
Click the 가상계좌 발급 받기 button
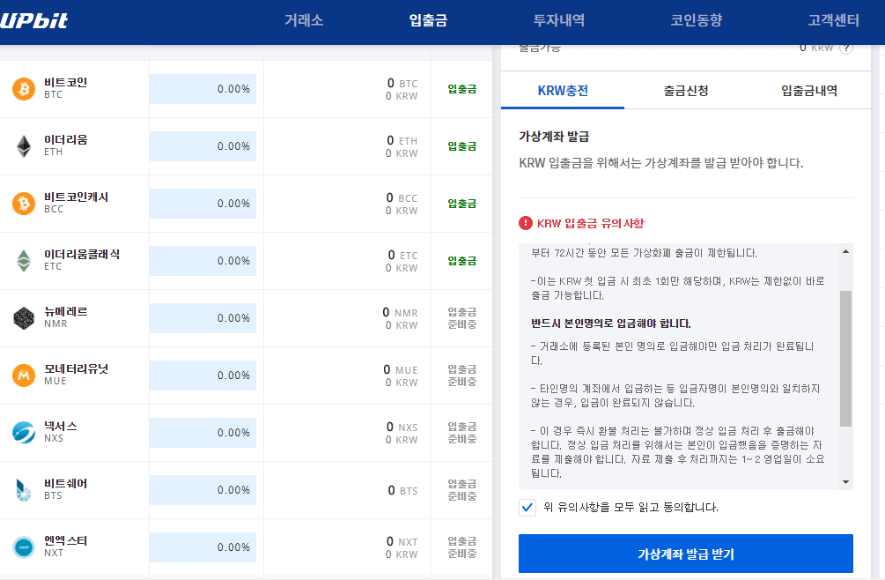tap(685, 554)
